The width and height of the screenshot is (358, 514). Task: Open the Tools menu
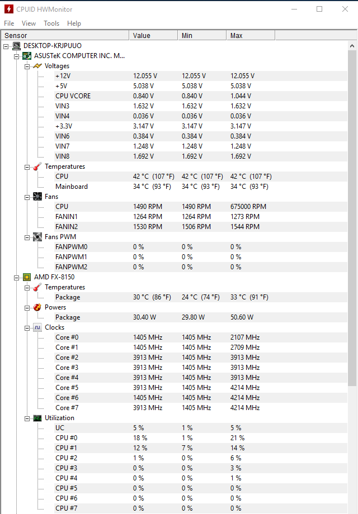click(x=51, y=23)
